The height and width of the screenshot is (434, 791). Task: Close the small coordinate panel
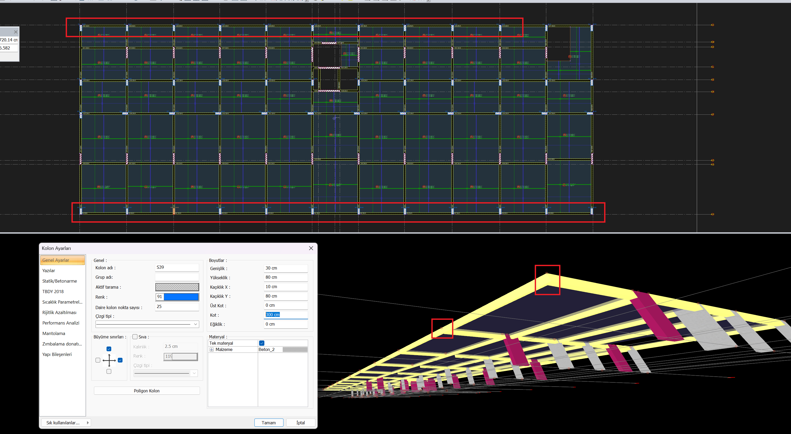click(x=16, y=32)
